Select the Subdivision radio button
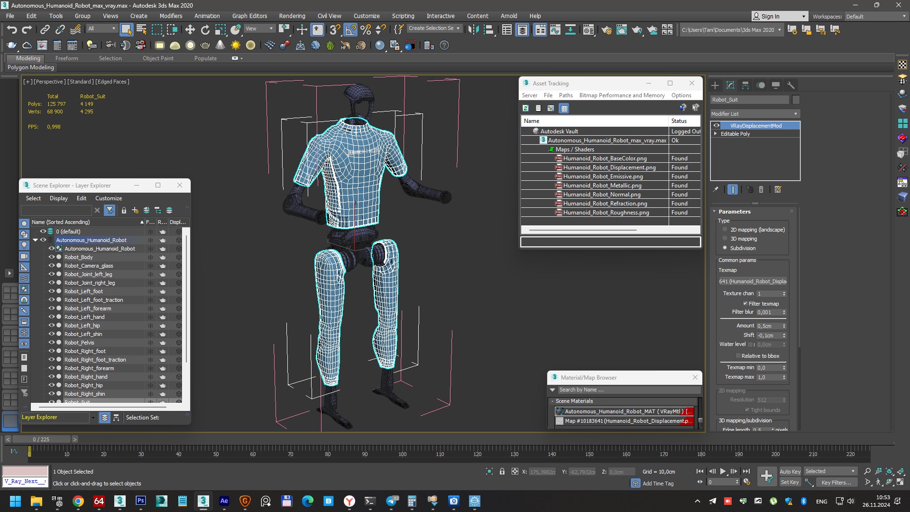The height and width of the screenshot is (512, 910). (725, 248)
